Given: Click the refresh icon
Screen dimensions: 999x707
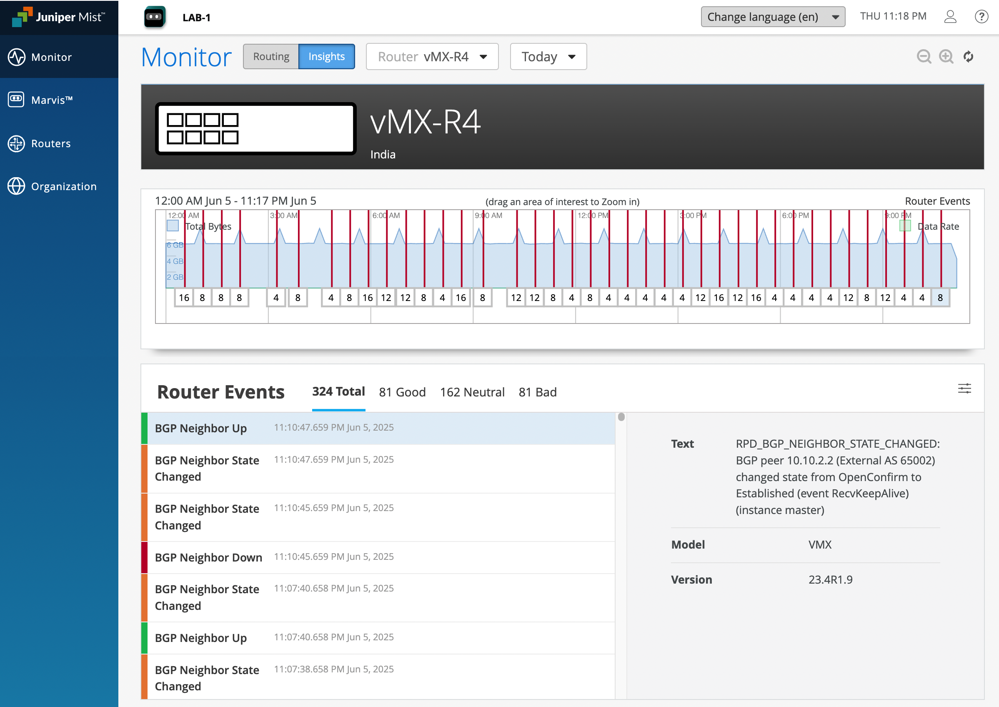Looking at the screenshot, I should (x=969, y=57).
